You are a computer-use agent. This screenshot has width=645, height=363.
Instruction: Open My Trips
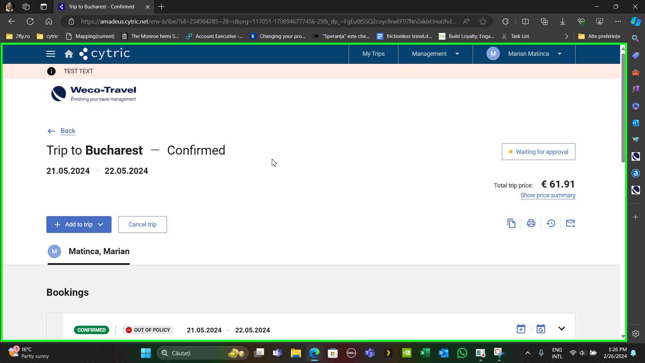click(x=374, y=54)
